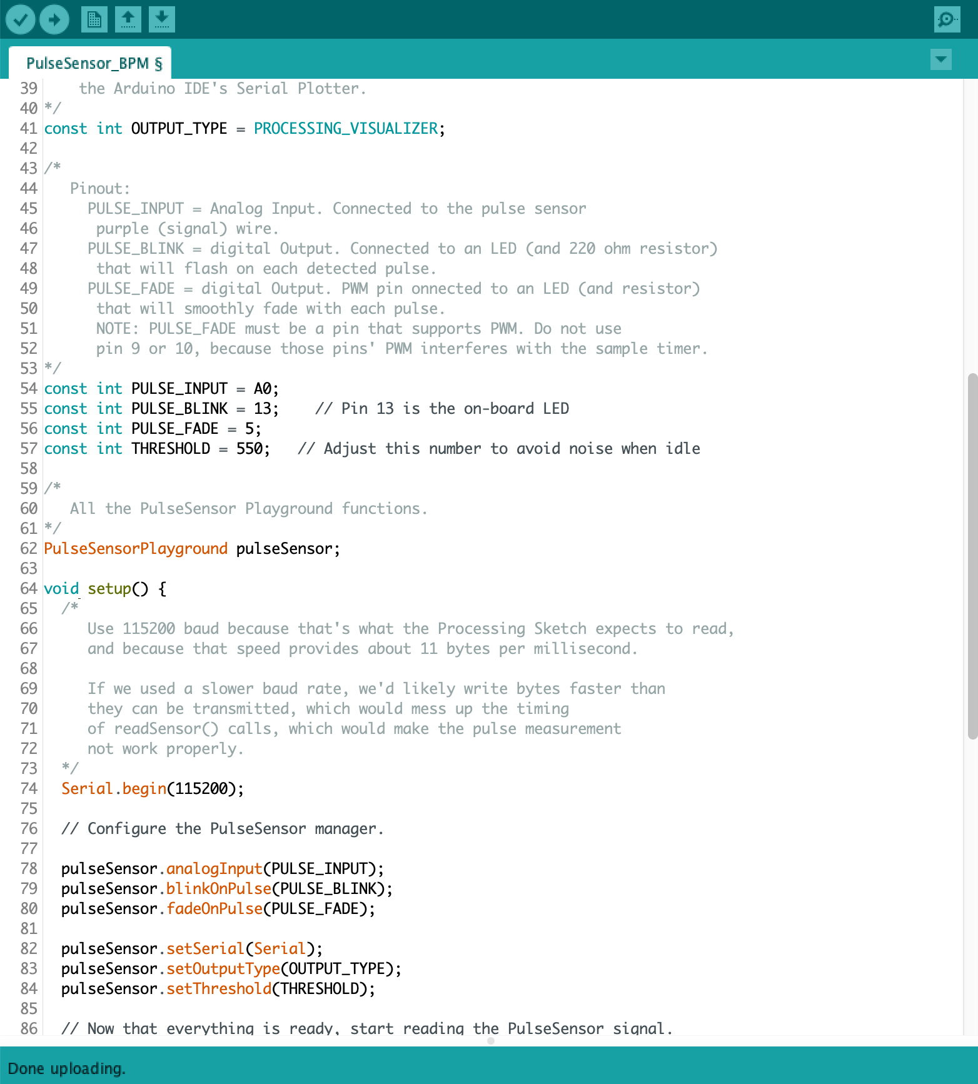Click setOutputType call on line 83
978x1084 pixels.
(x=223, y=968)
